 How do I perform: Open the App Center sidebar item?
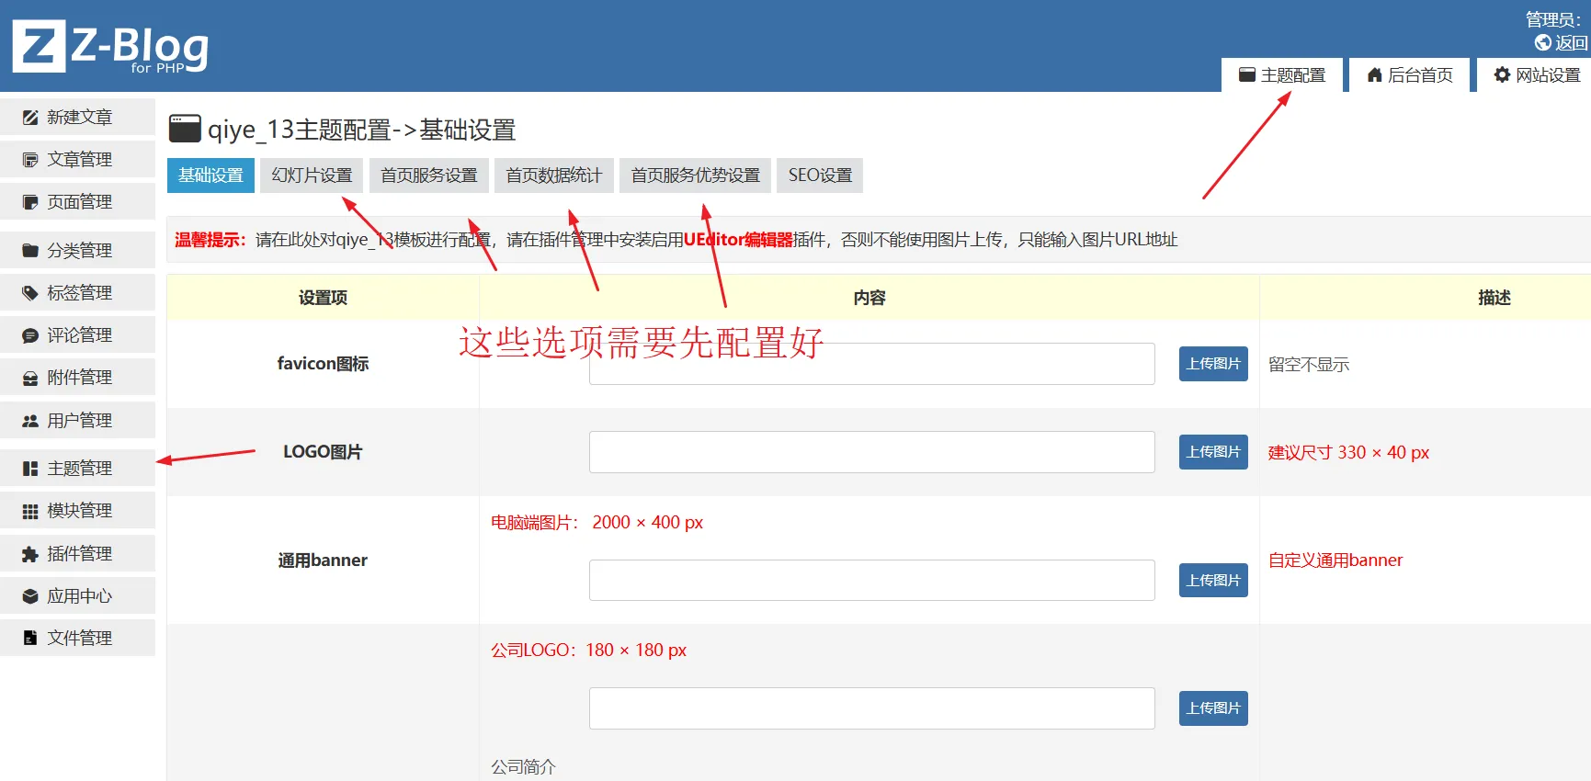(x=79, y=596)
